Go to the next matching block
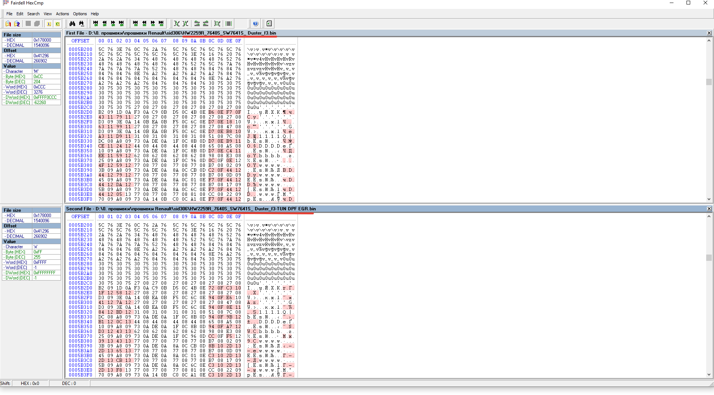 [x=153, y=24]
